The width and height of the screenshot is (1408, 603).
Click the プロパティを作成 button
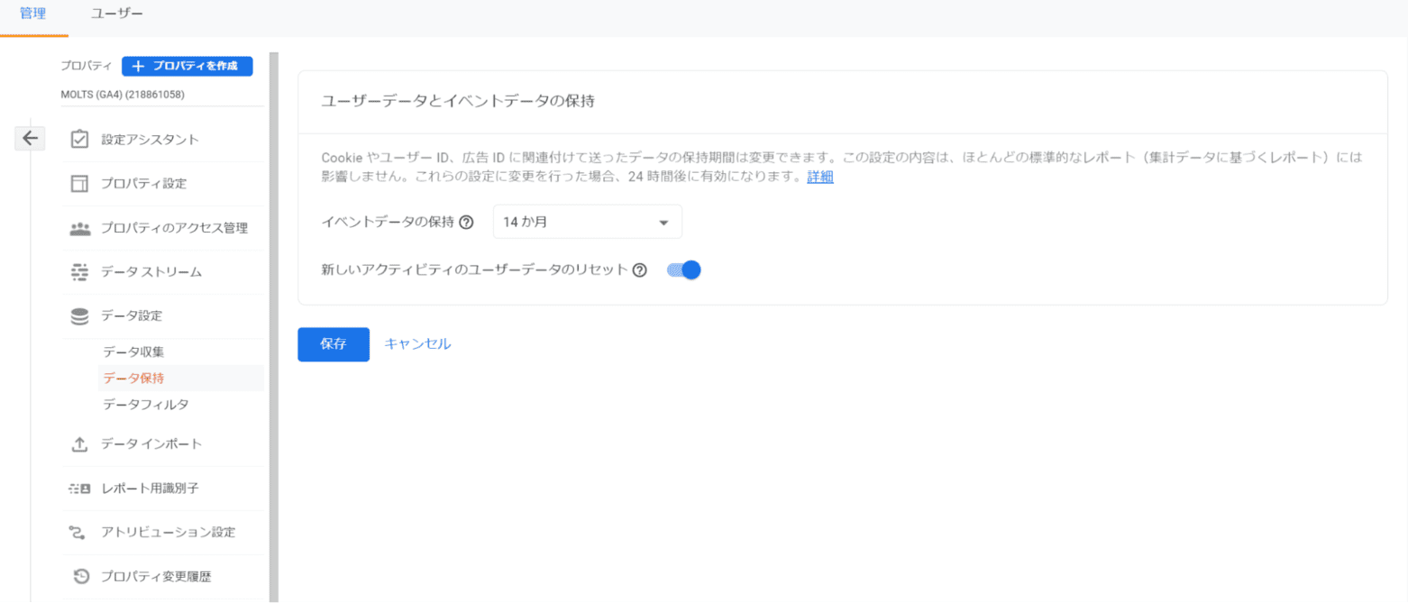coord(187,66)
